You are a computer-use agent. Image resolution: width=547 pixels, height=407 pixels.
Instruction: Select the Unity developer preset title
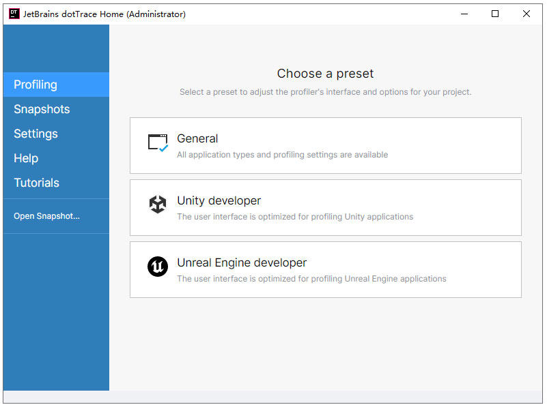(x=219, y=200)
